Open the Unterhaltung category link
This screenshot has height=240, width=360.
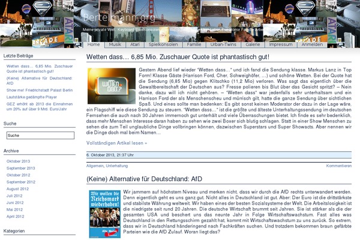click(116, 166)
